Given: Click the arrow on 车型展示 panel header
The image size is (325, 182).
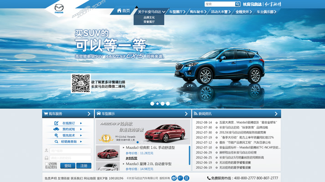Looking at the screenshot, I should coord(186,114).
